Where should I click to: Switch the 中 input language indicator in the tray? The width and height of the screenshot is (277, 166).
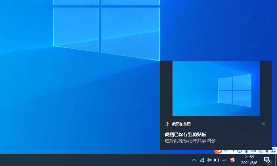pos(224,160)
